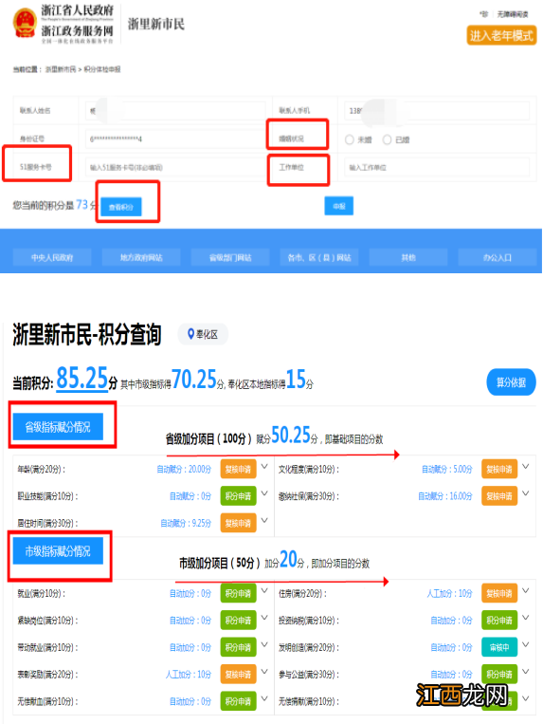Switch to 省级指标赋分情况 tab
The width and height of the screenshot is (543, 724).
pos(58,427)
